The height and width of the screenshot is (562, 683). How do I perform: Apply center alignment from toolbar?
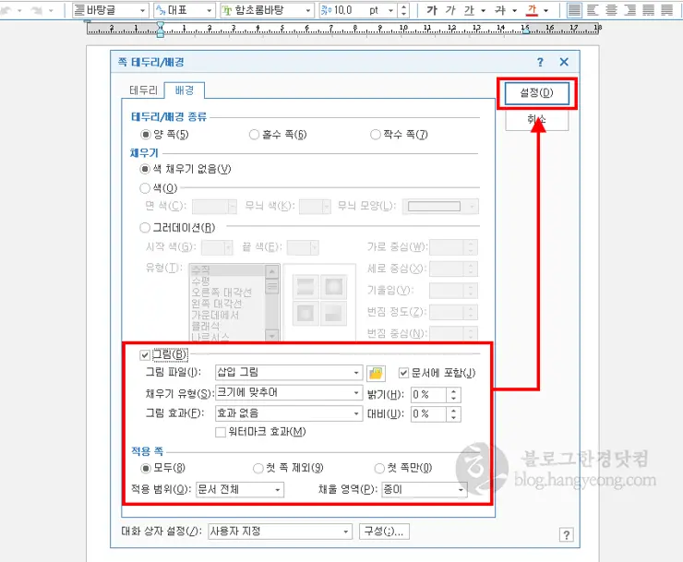click(x=612, y=10)
